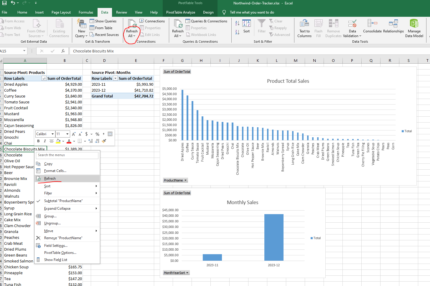Choose Ungroup... from the context menu
Screen dimensions: 430x286
[67, 223]
